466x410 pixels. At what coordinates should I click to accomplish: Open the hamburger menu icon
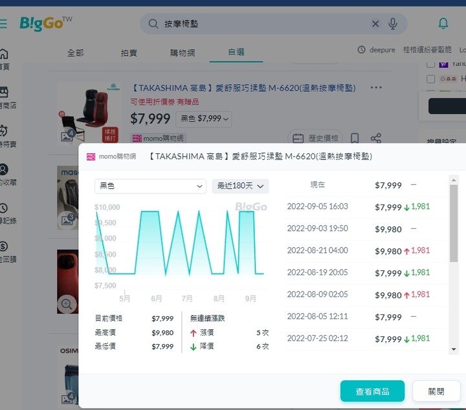click(x=3, y=23)
